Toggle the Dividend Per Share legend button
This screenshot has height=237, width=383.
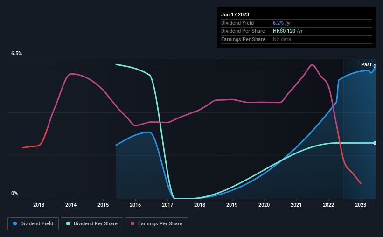pyautogui.click(x=92, y=224)
